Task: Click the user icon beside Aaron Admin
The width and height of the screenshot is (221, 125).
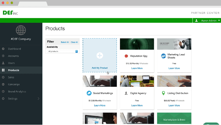Action: [196, 20]
